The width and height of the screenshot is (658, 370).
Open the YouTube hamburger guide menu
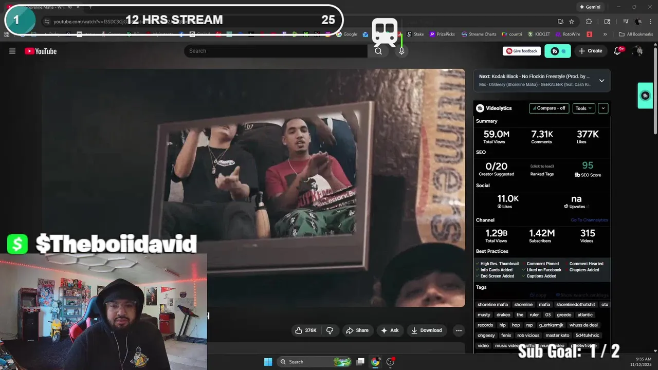click(12, 51)
